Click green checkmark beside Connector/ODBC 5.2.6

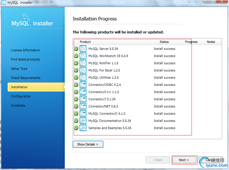76,85
